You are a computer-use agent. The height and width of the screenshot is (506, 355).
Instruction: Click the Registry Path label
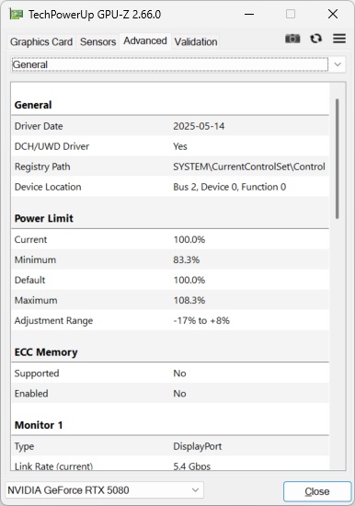pos(42,167)
